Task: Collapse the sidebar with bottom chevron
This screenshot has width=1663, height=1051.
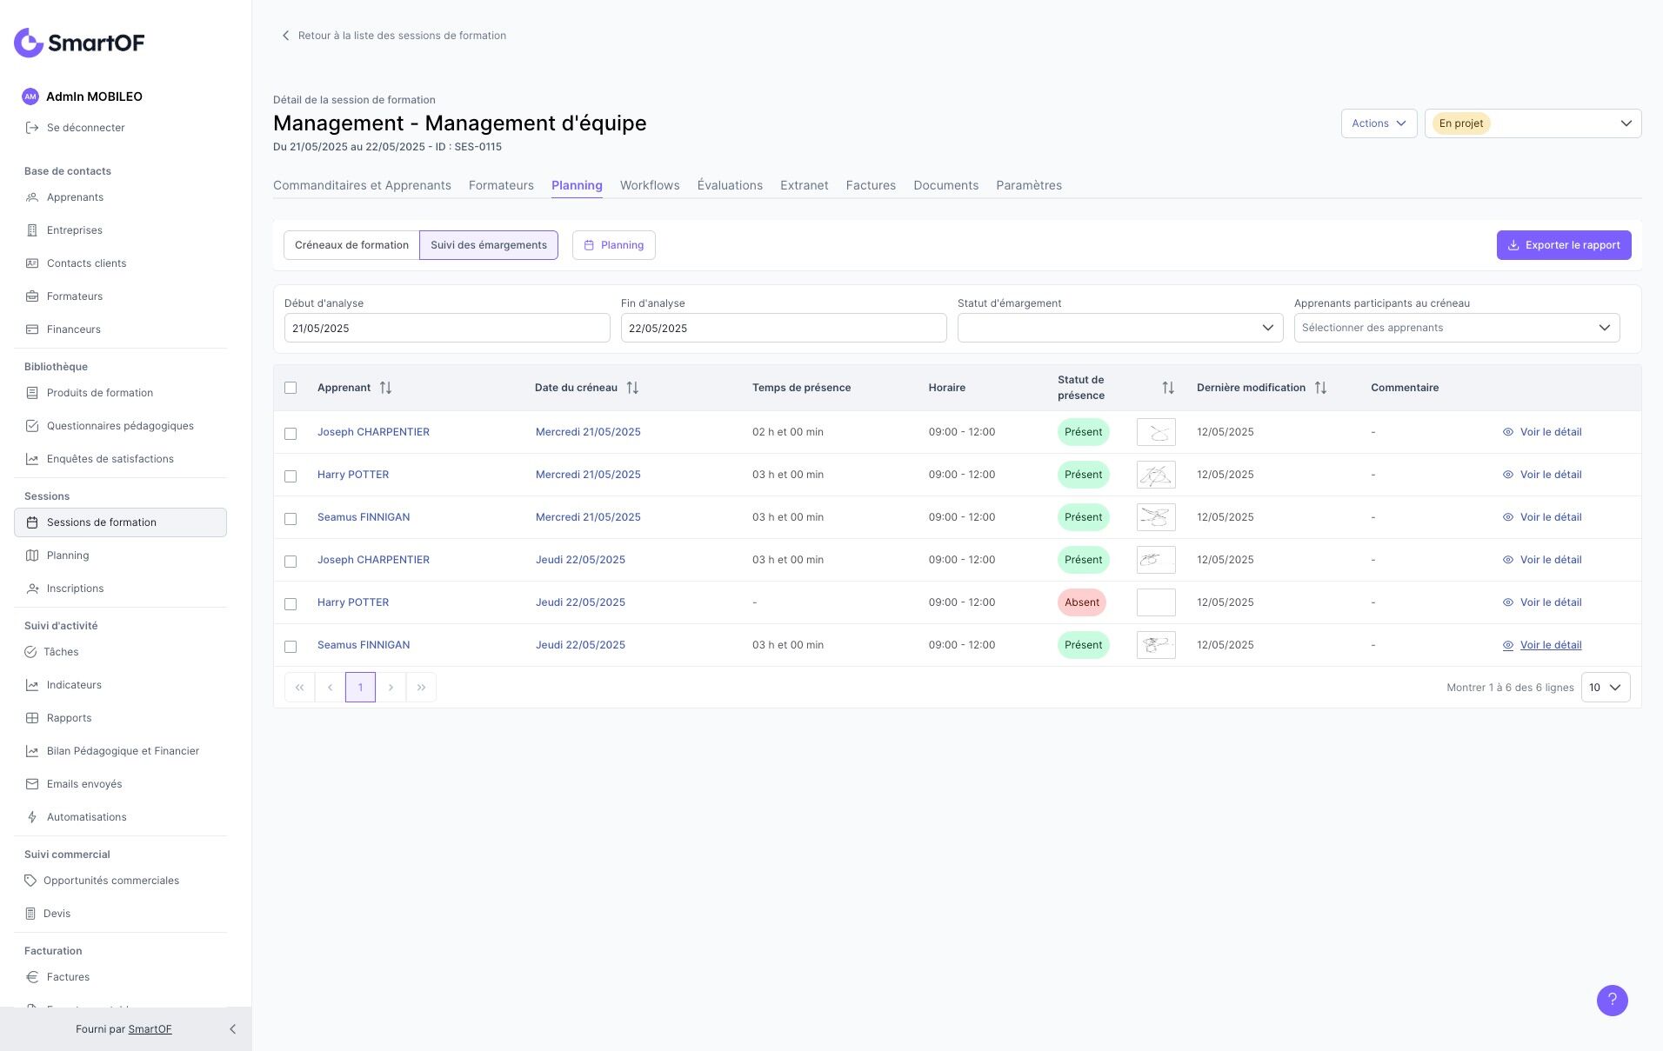Action: click(232, 1029)
